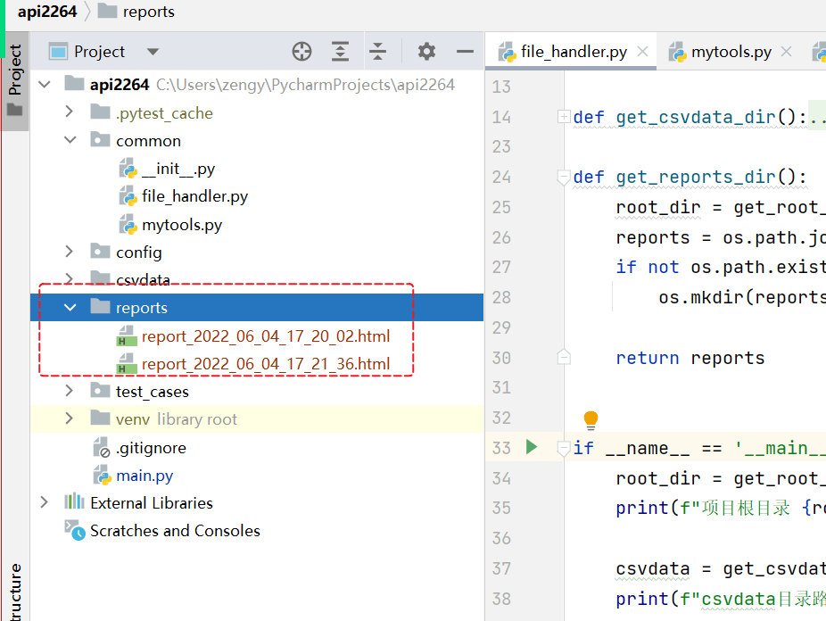Open file_handler.py from the project tree
Image resolution: width=826 pixels, height=621 pixels.
point(195,196)
